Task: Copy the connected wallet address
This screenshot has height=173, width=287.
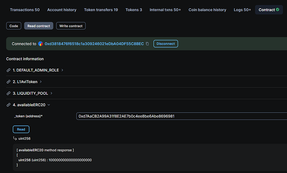Action: [x=147, y=44]
